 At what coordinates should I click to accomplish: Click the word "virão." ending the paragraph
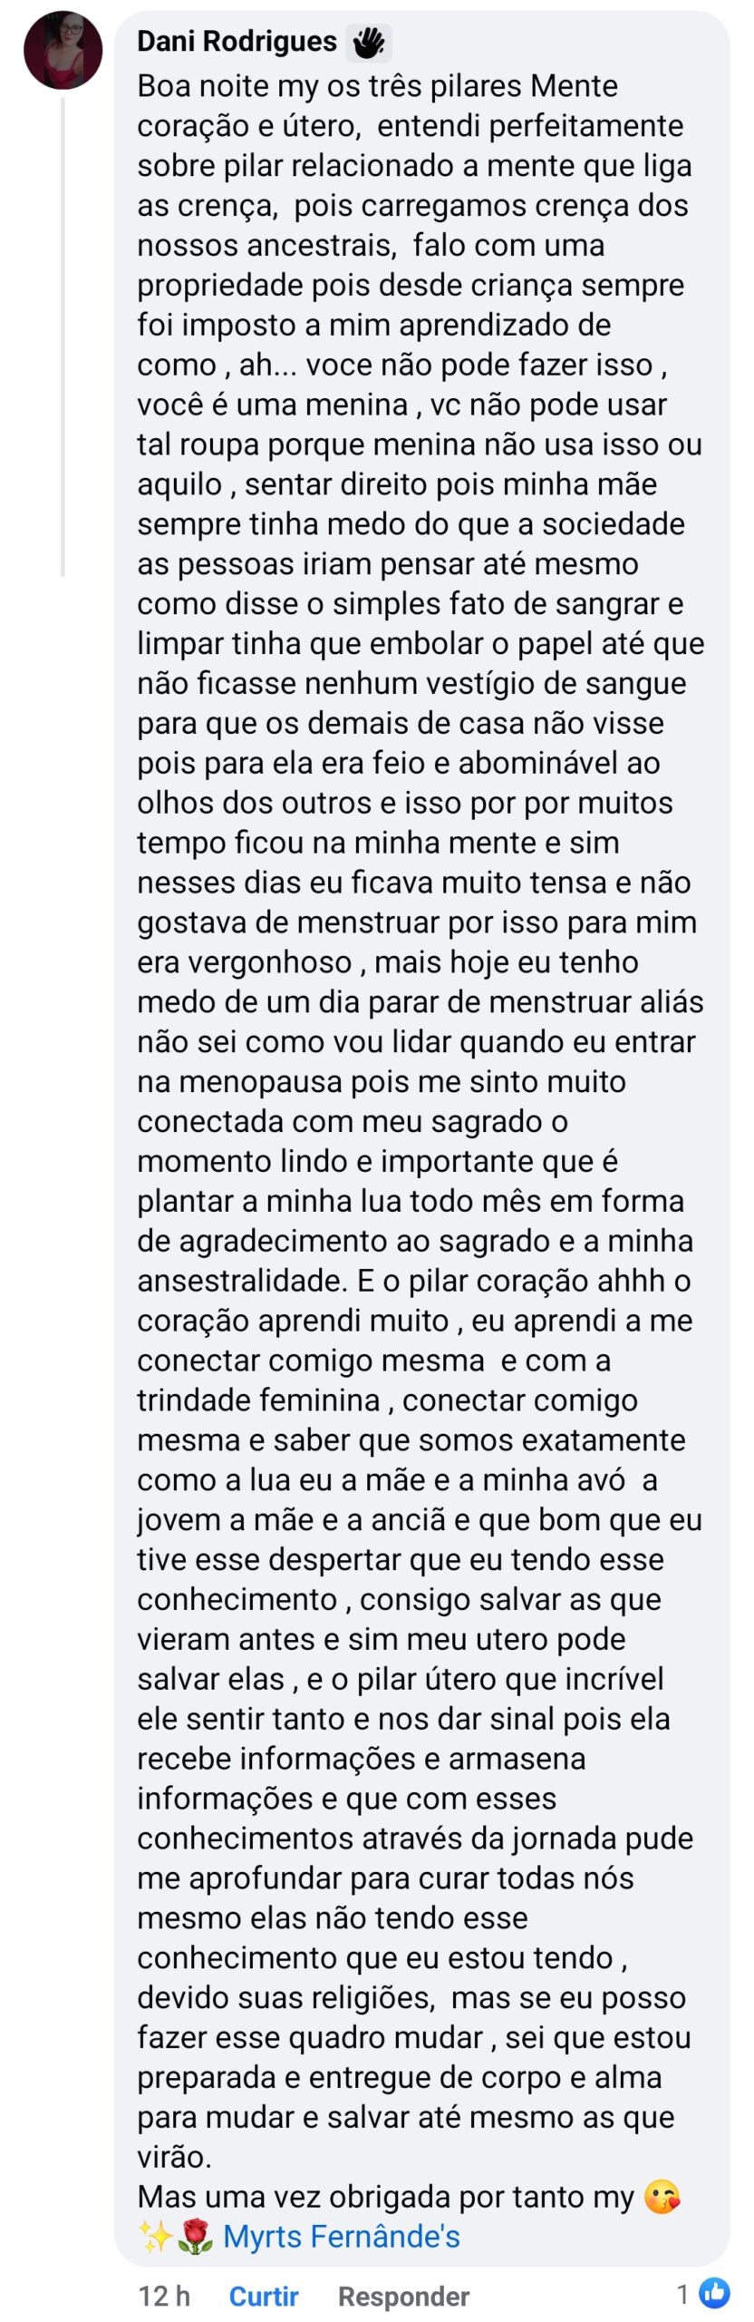174,2157
